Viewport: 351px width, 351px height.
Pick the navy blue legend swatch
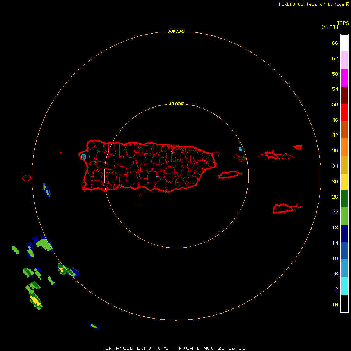(344, 234)
